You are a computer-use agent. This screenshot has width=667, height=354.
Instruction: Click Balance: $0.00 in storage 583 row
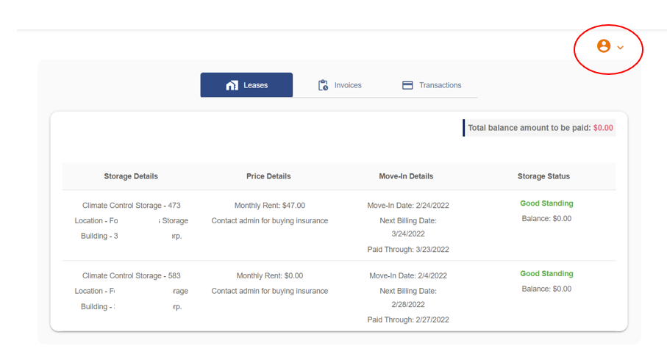pyautogui.click(x=546, y=289)
